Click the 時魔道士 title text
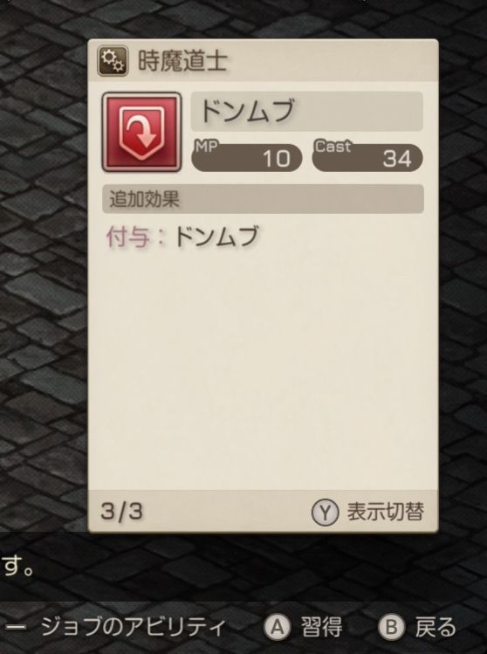487x654 pixels. 182,61
